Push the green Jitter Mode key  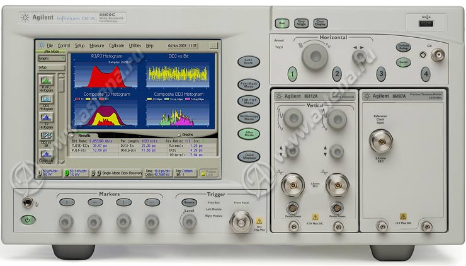[x=249, y=134]
